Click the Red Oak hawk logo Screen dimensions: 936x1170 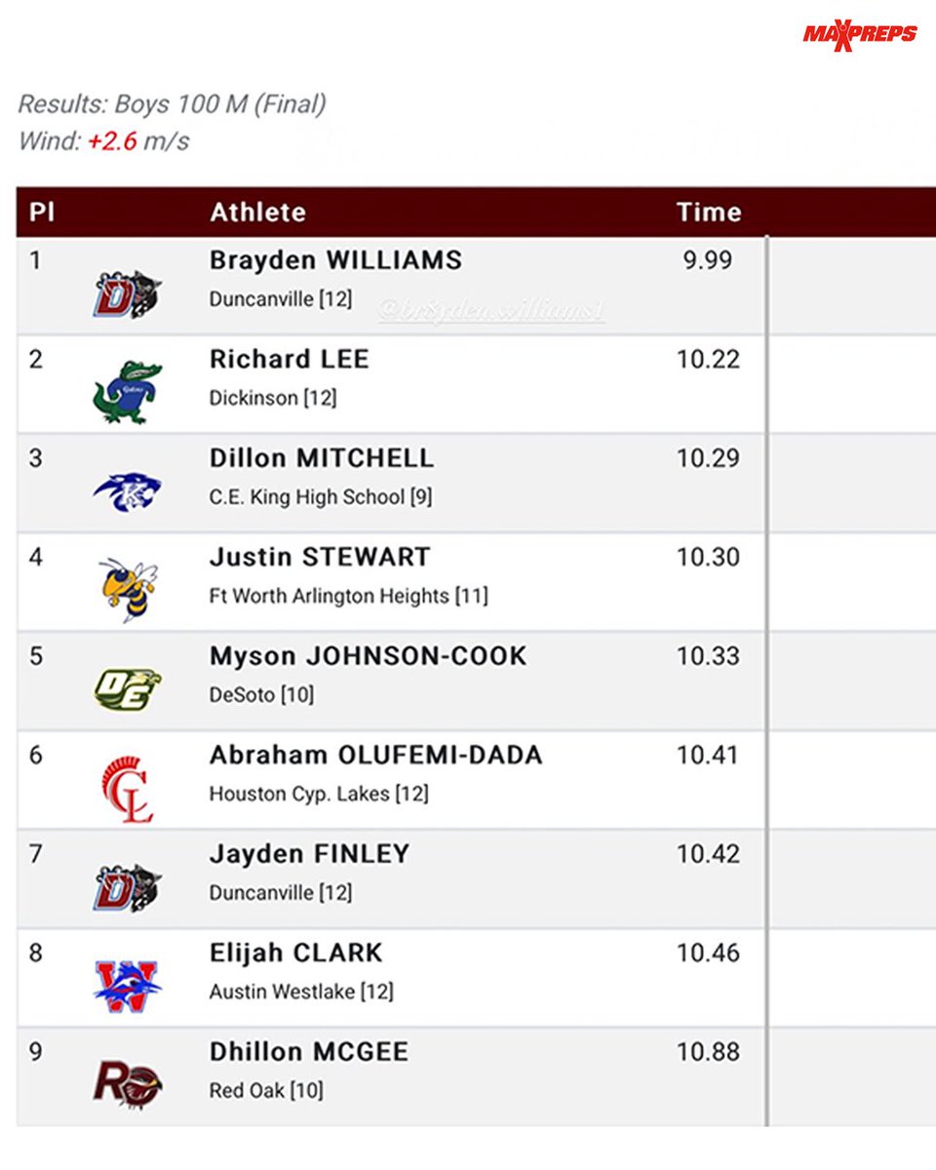tap(128, 1083)
